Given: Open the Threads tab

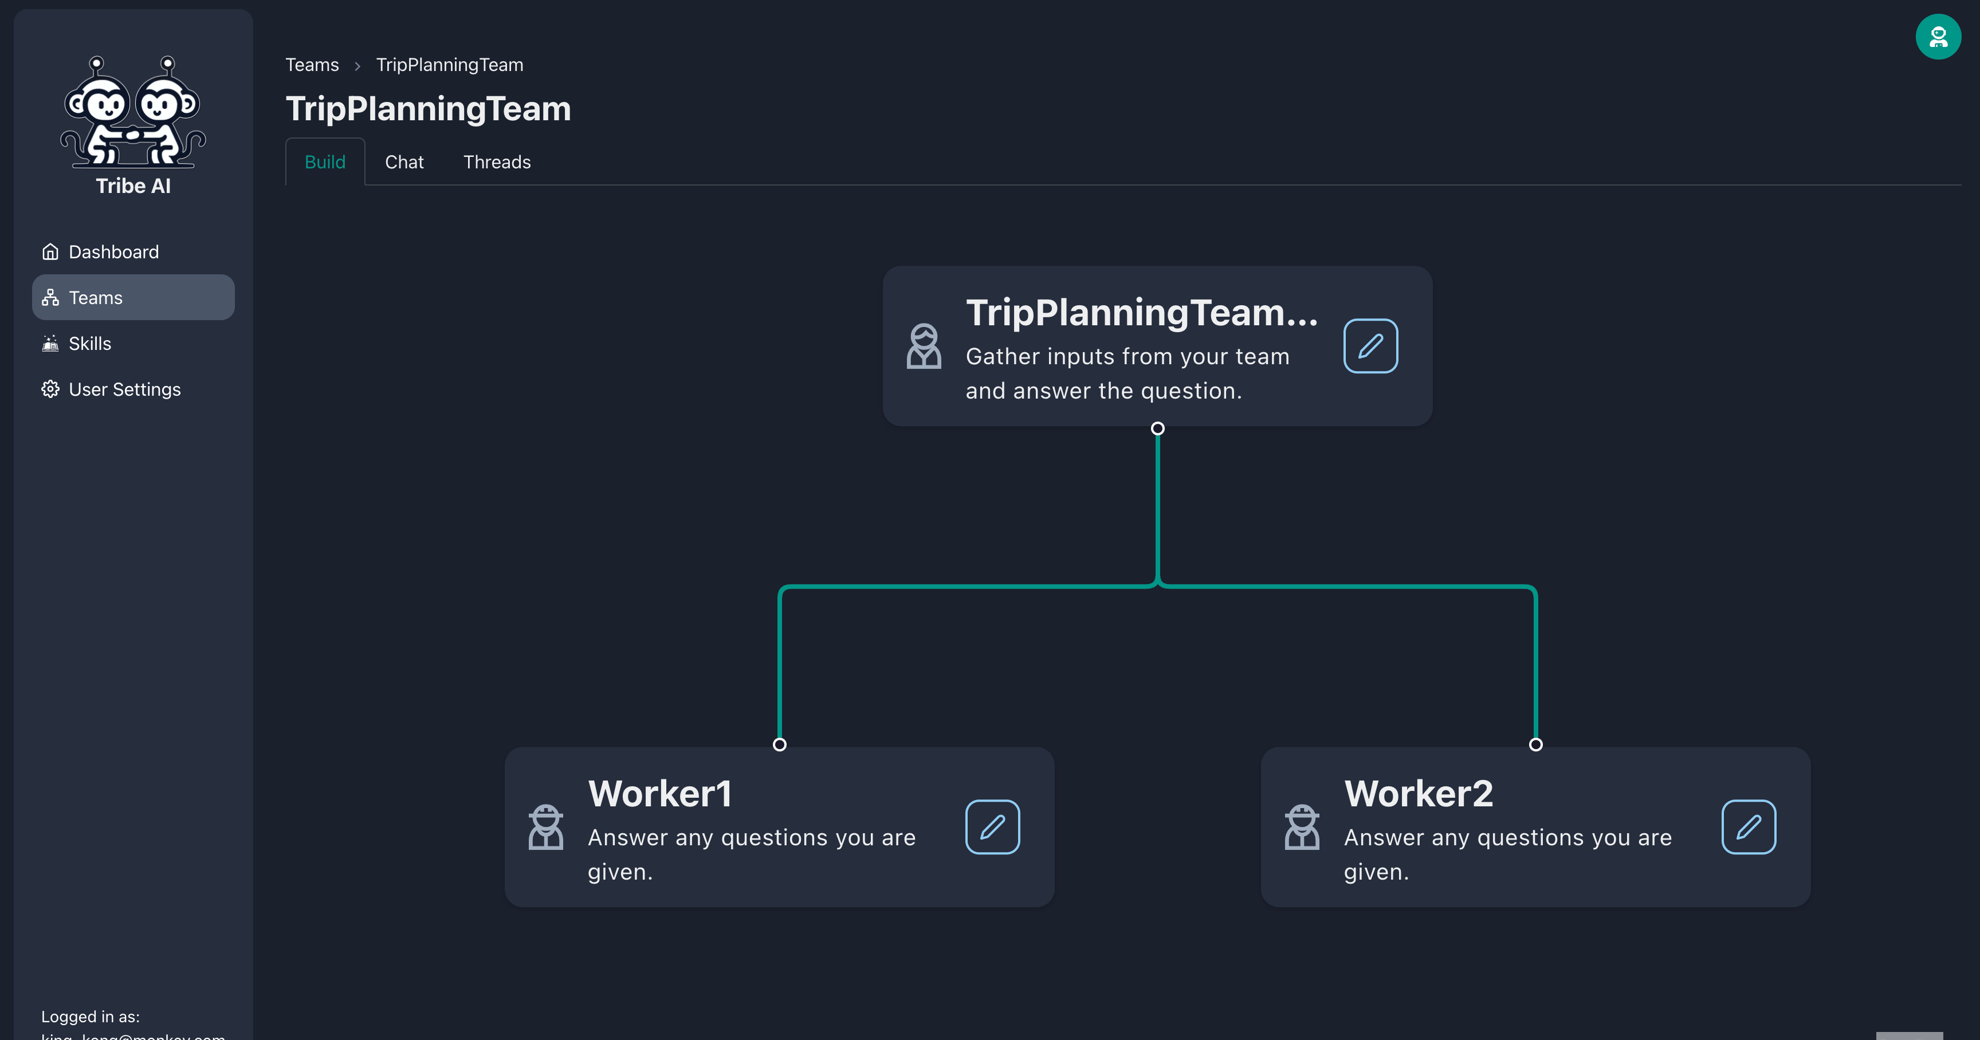Looking at the screenshot, I should (x=497, y=162).
